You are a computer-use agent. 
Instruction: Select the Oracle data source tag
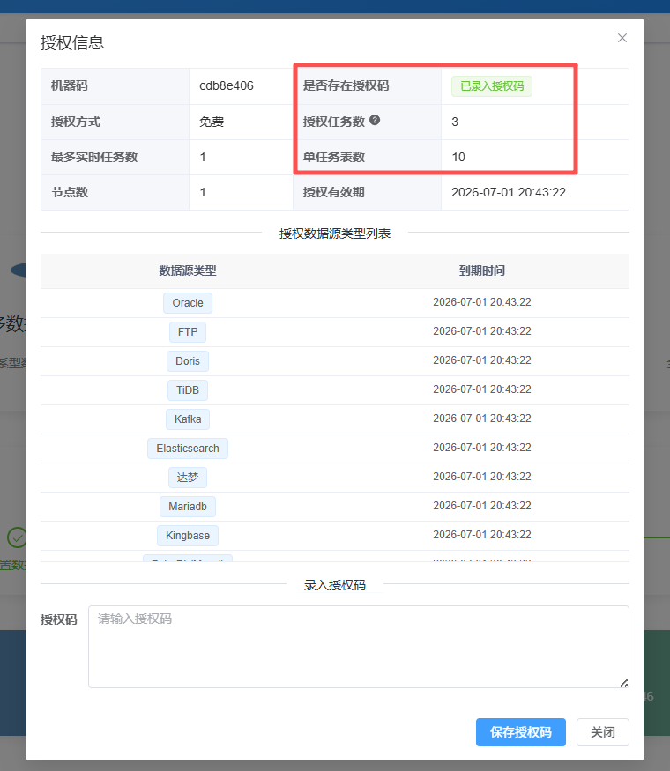pos(188,303)
